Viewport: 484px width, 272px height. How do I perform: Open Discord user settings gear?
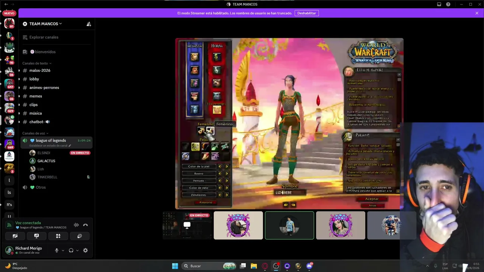pyautogui.click(x=85, y=250)
